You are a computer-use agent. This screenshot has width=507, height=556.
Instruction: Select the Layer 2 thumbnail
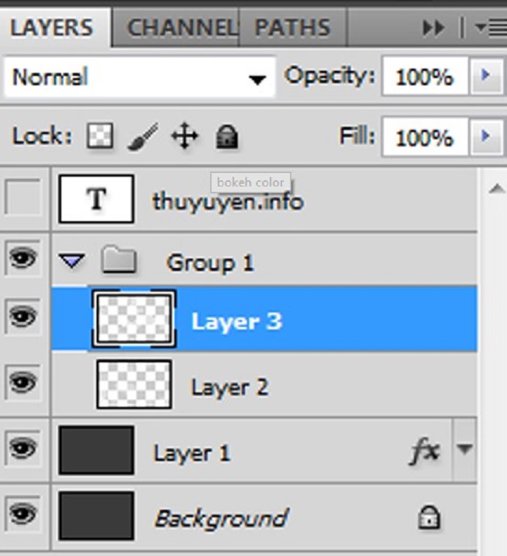pos(134,384)
